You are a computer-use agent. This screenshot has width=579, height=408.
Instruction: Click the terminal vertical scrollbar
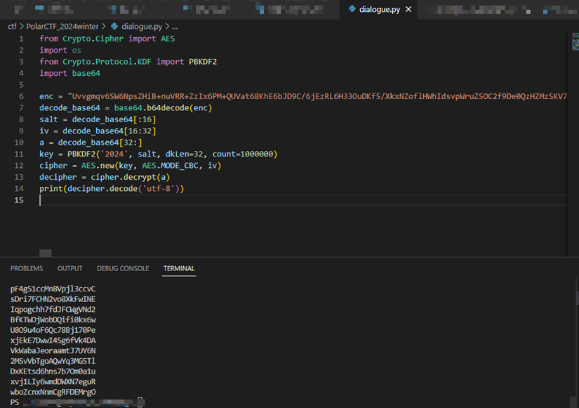pyautogui.click(x=575, y=298)
